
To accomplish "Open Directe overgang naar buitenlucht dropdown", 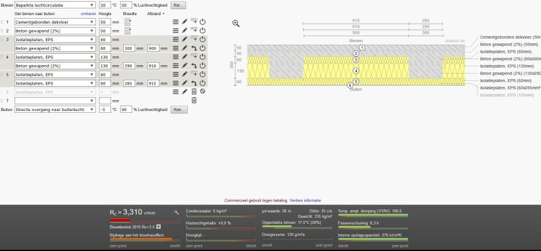I will click(x=55, y=110).
